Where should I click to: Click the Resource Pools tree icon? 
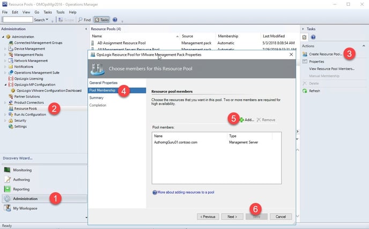[11, 109]
